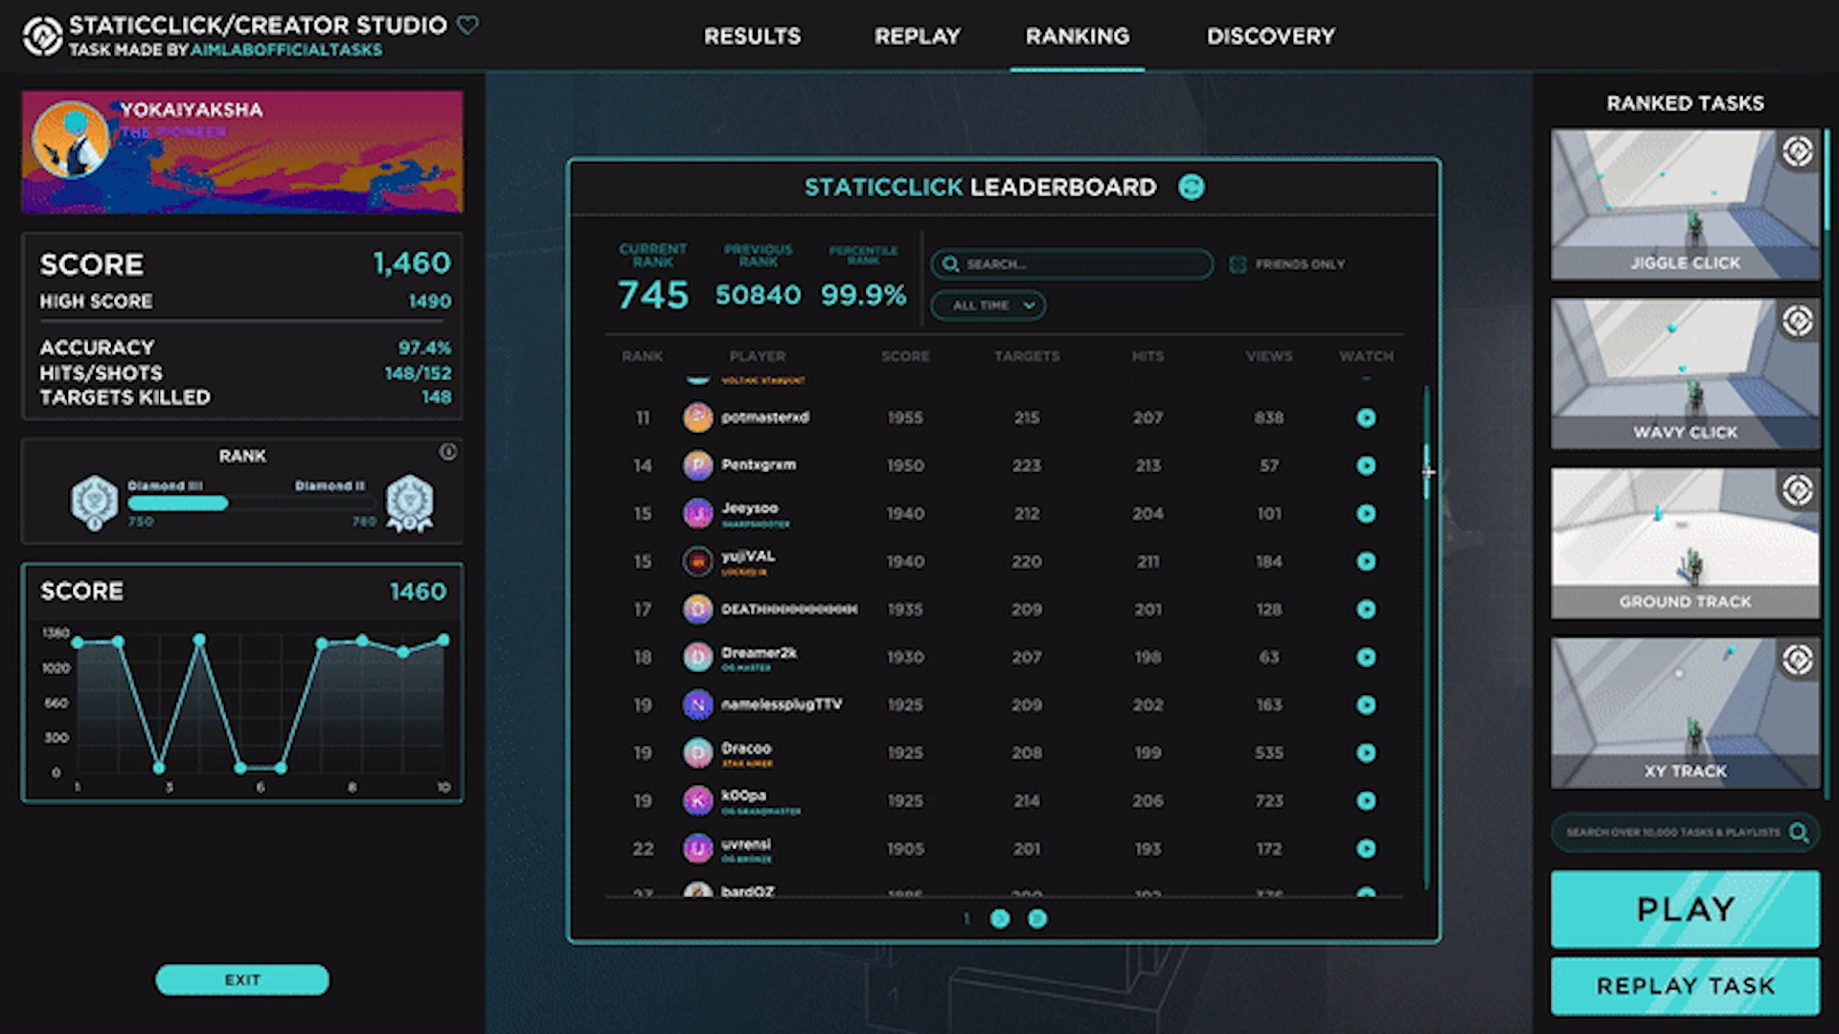Watch potmasterxd's replay
The image size is (1839, 1034).
(x=1366, y=417)
